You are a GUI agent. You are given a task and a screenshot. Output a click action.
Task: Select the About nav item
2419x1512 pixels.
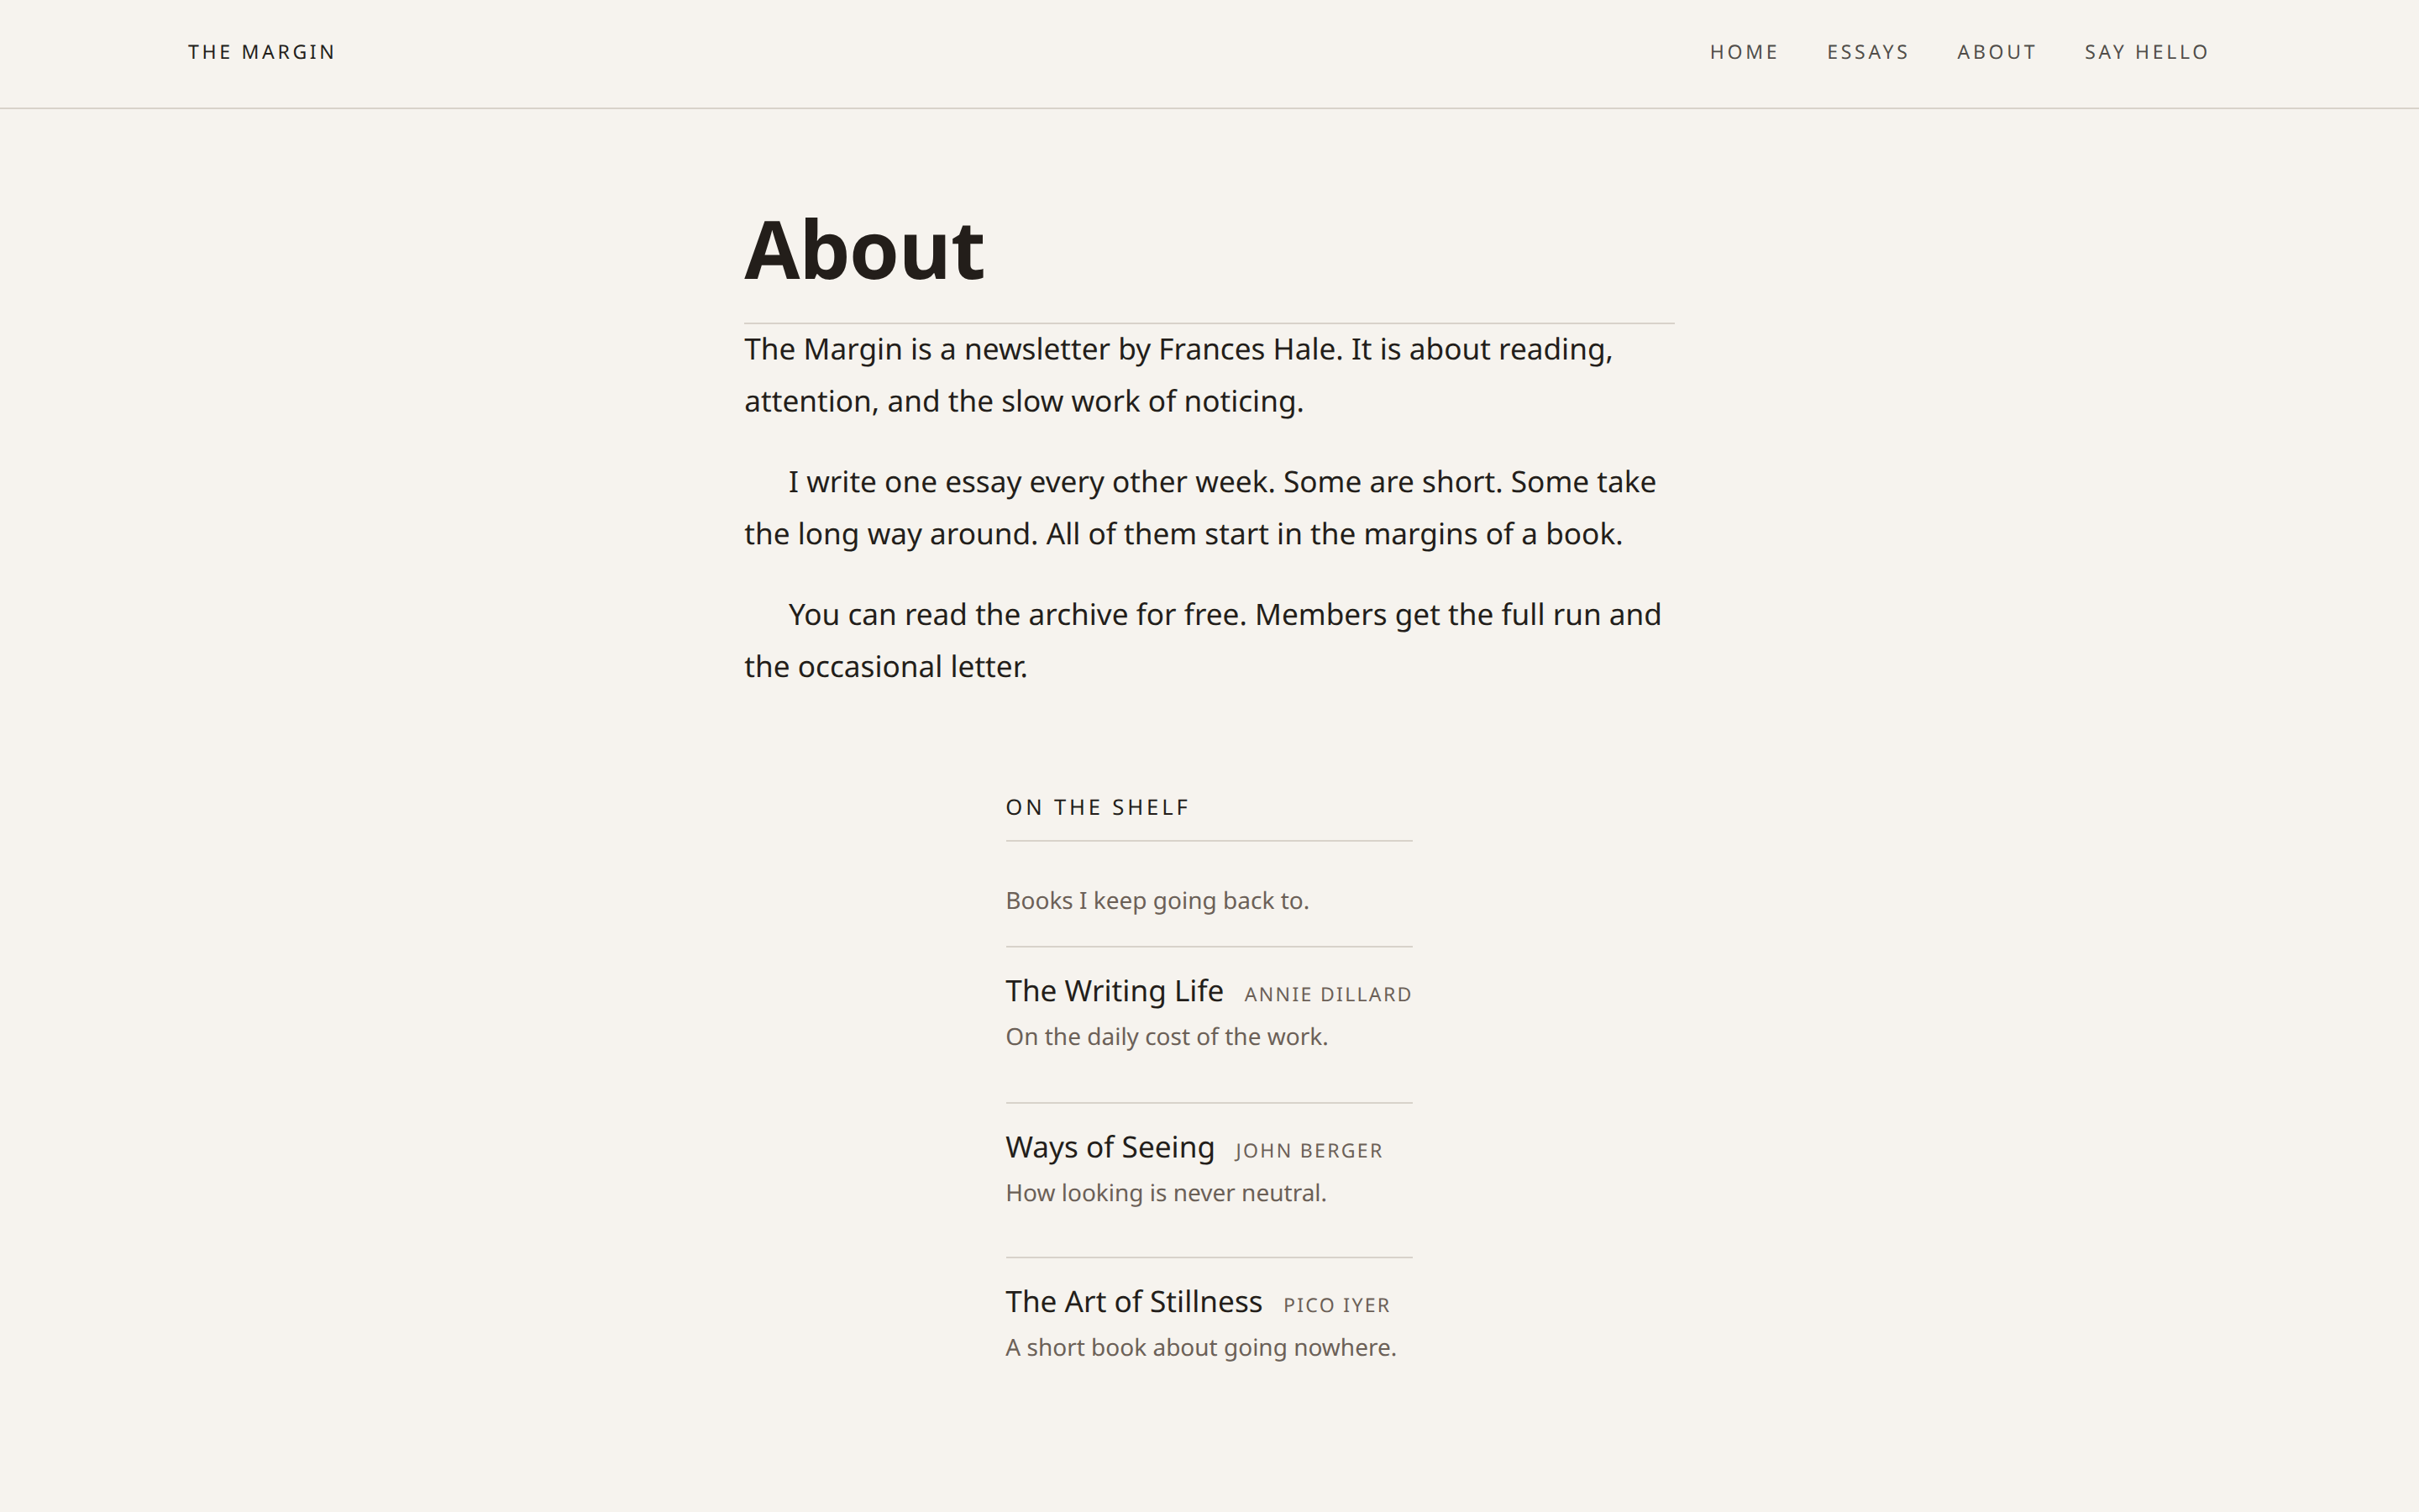coord(1997,52)
